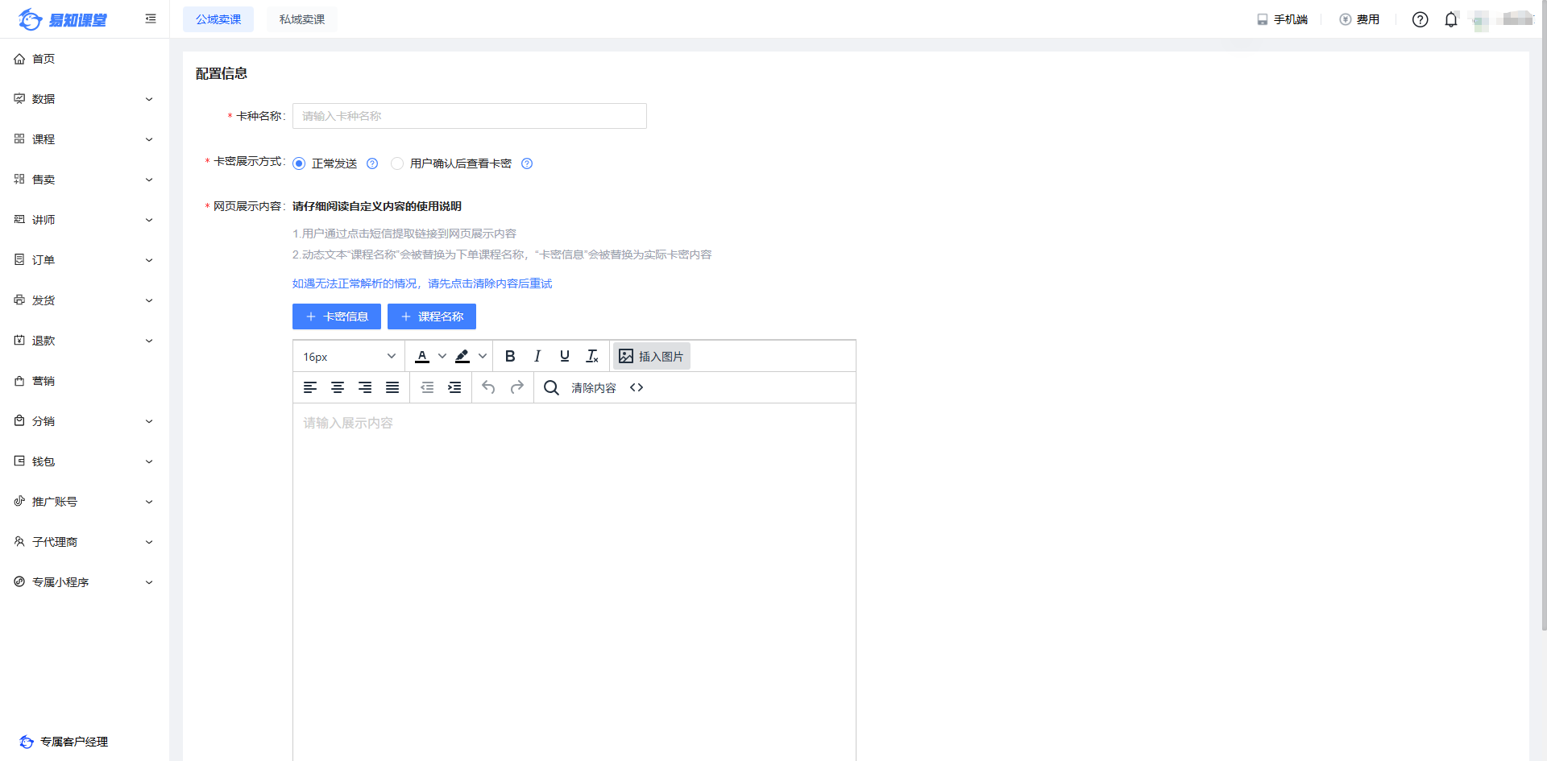Expand 推广账号 sidebar menu
1547x761 pixels.
(85, 502)
